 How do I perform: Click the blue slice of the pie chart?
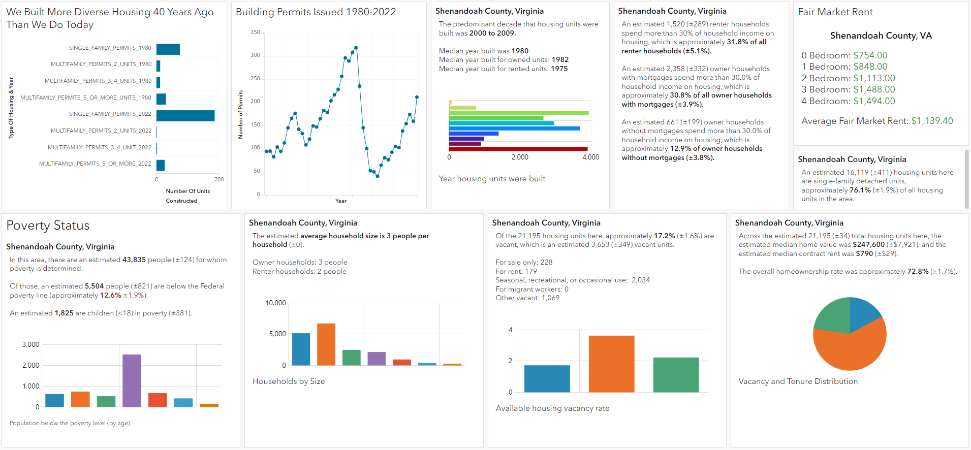863,311
